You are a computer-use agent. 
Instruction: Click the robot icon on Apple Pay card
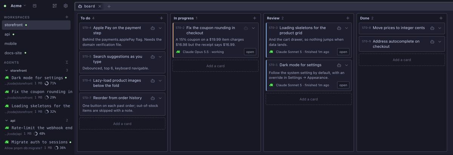[x=153, y=28]
